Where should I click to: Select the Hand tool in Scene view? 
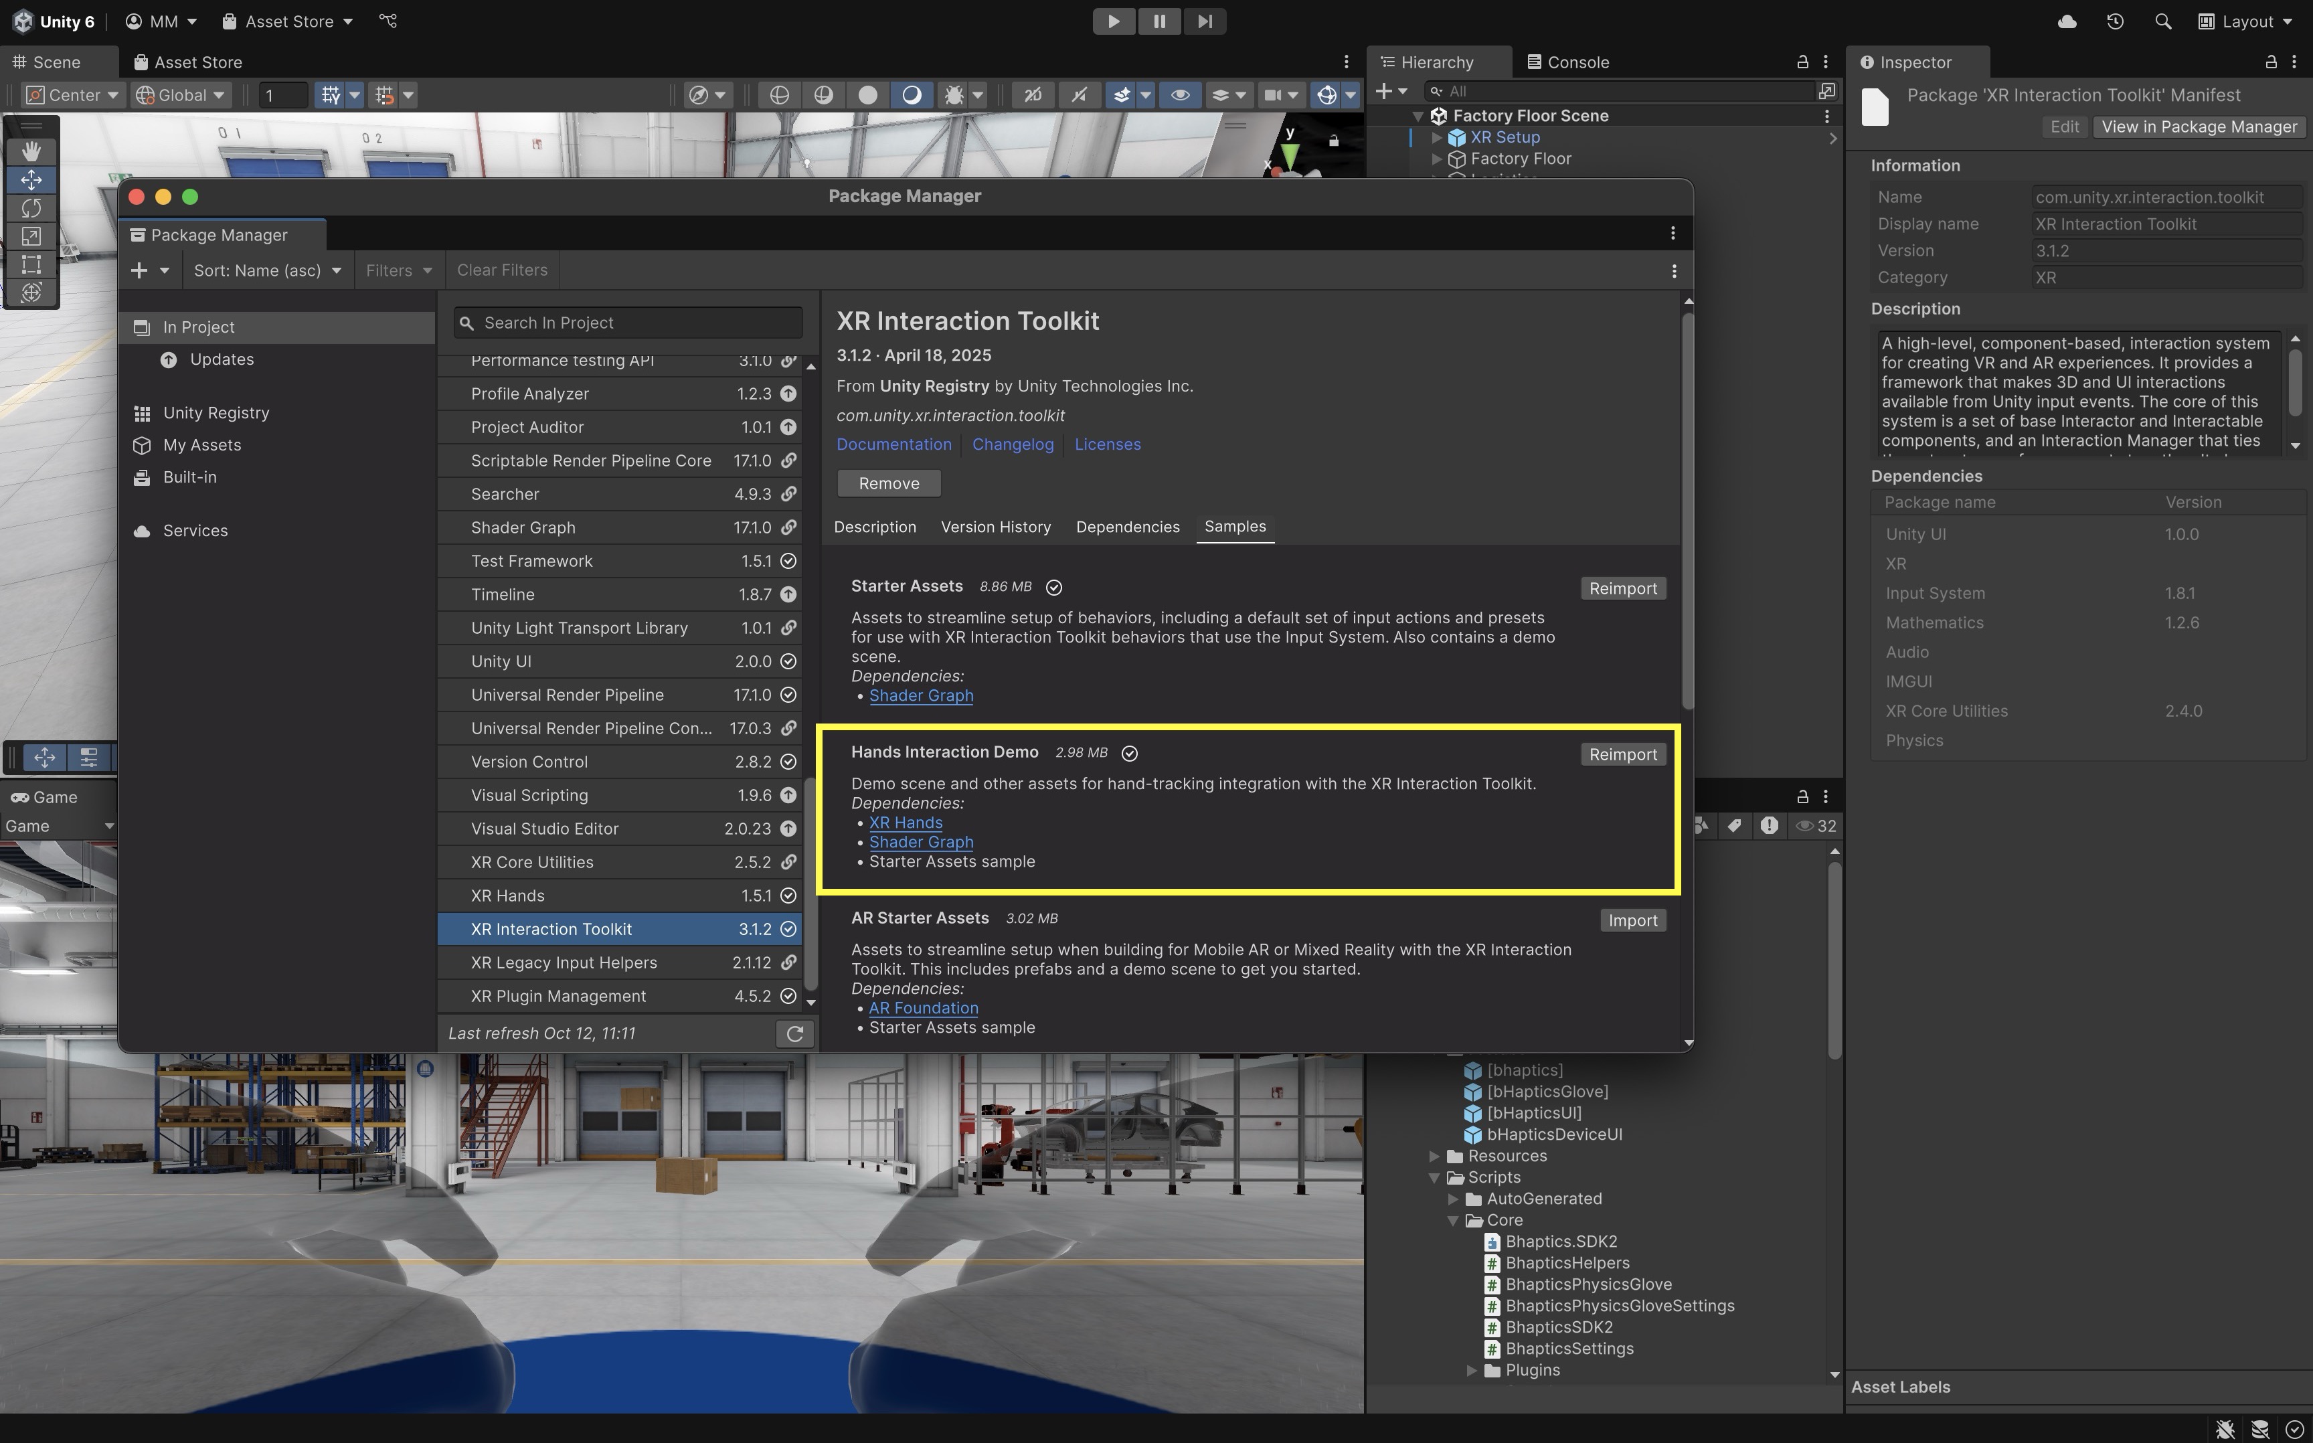coord(31,151)
